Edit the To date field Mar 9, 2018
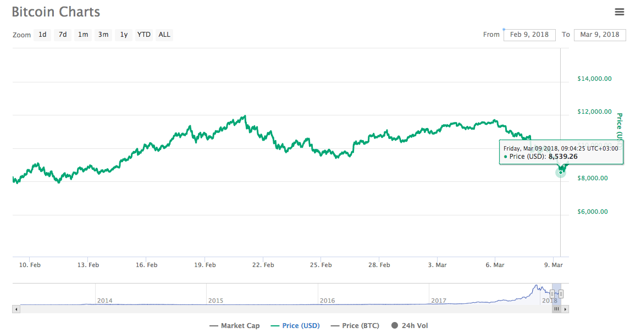 tap(600, 35)
